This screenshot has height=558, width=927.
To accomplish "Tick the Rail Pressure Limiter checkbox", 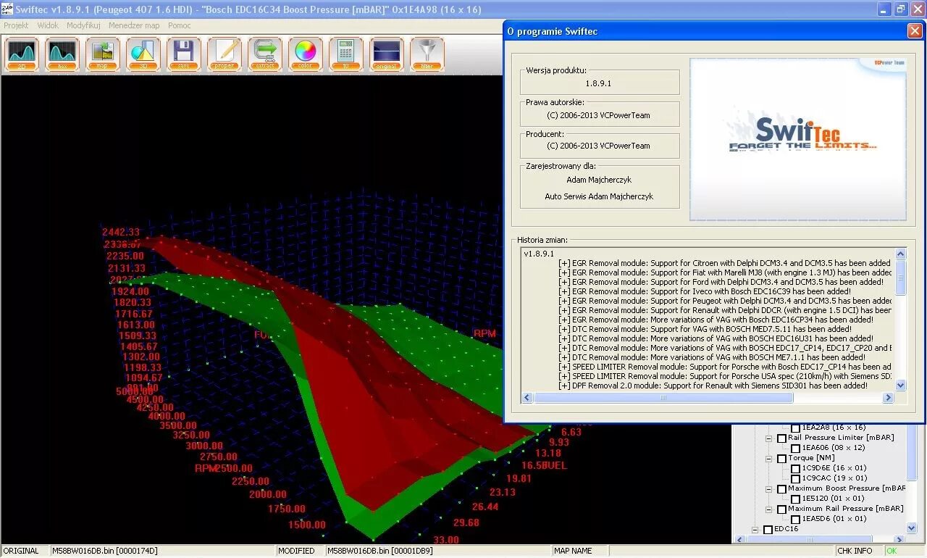I will (781, 438).
